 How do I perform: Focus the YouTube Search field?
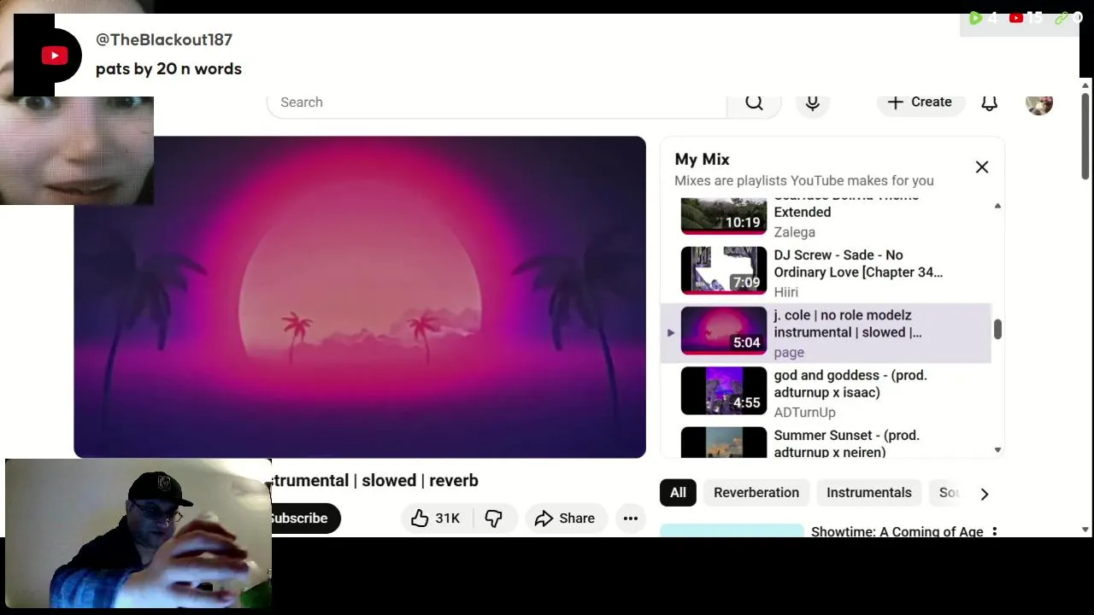coord(497,102)
